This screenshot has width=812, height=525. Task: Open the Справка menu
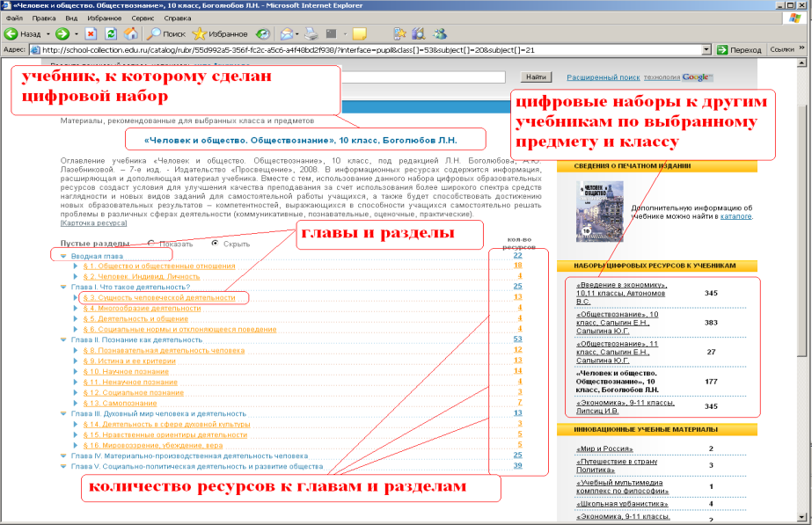[x=177, y=18]
